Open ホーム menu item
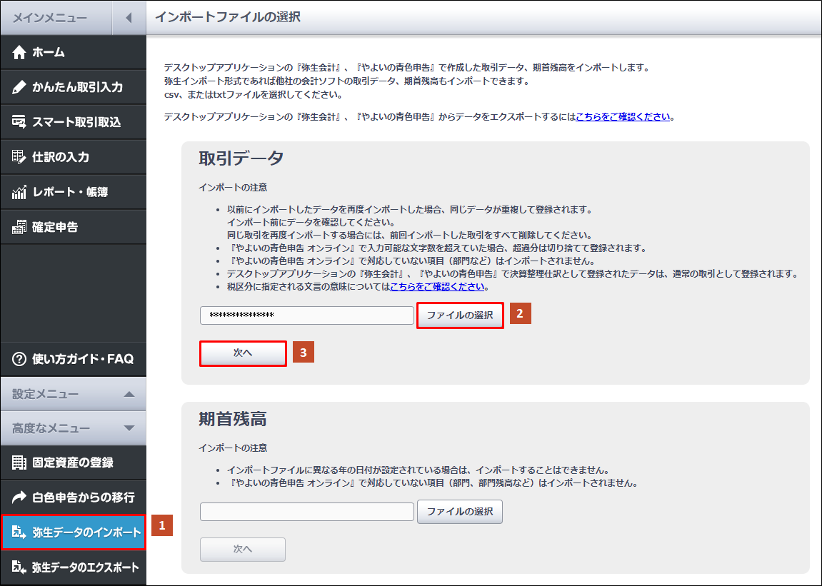822x586 pixels. click(x=74, y=52)
